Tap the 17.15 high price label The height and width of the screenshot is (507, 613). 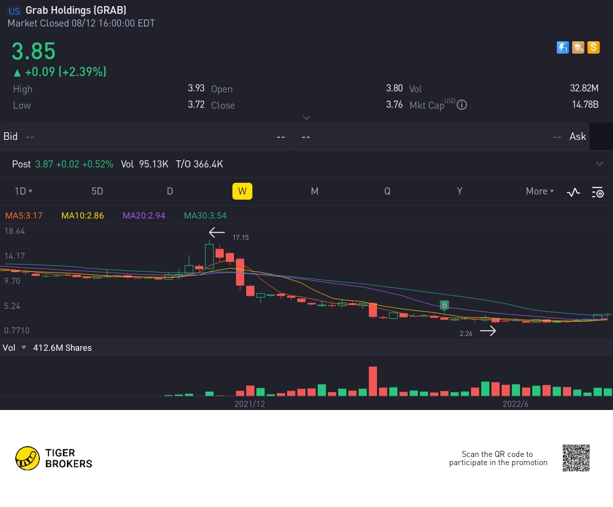tap(241, 237)
